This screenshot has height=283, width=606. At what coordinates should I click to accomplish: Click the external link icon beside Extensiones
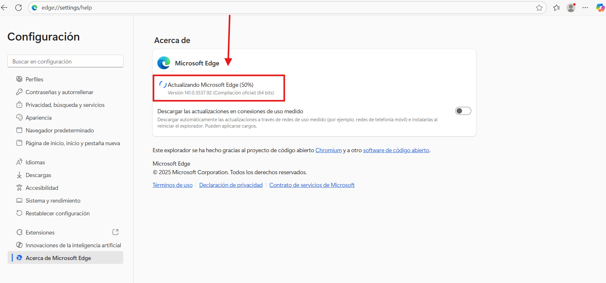(116, 232)
